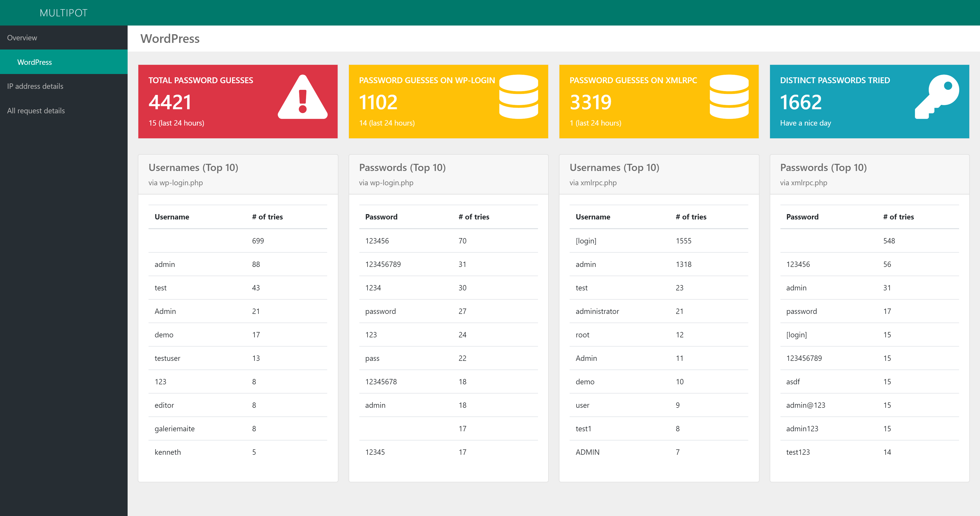Open IP address details in sidebar
Image resolution: width=980 pixels, height=516 pixels.
[64, 86]
